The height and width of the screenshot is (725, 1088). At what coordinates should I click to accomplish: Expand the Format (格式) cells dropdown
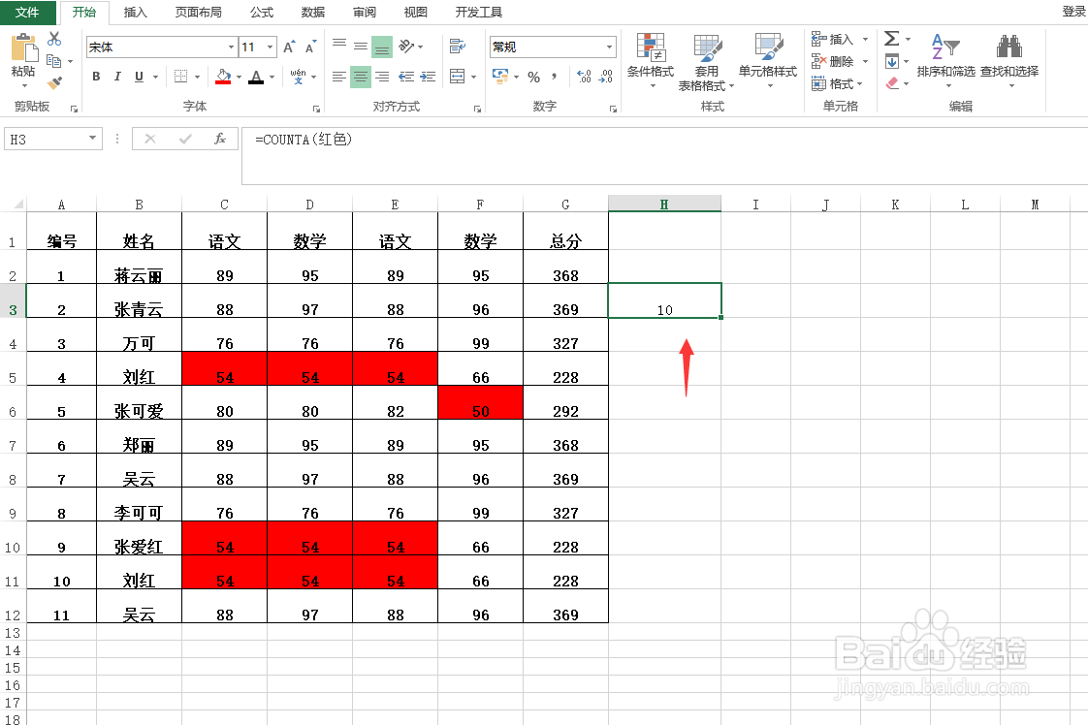[860, 84]
